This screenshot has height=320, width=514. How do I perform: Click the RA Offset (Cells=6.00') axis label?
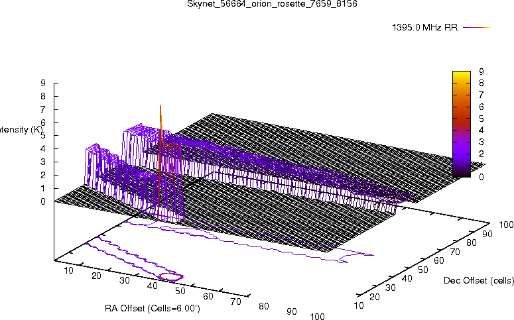[153, 309]
